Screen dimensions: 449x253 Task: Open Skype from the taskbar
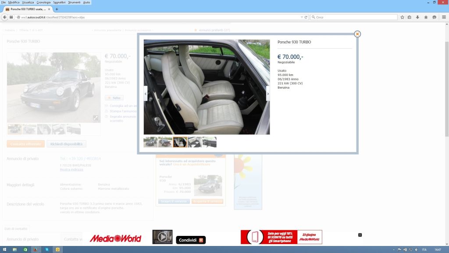(47, 249)
